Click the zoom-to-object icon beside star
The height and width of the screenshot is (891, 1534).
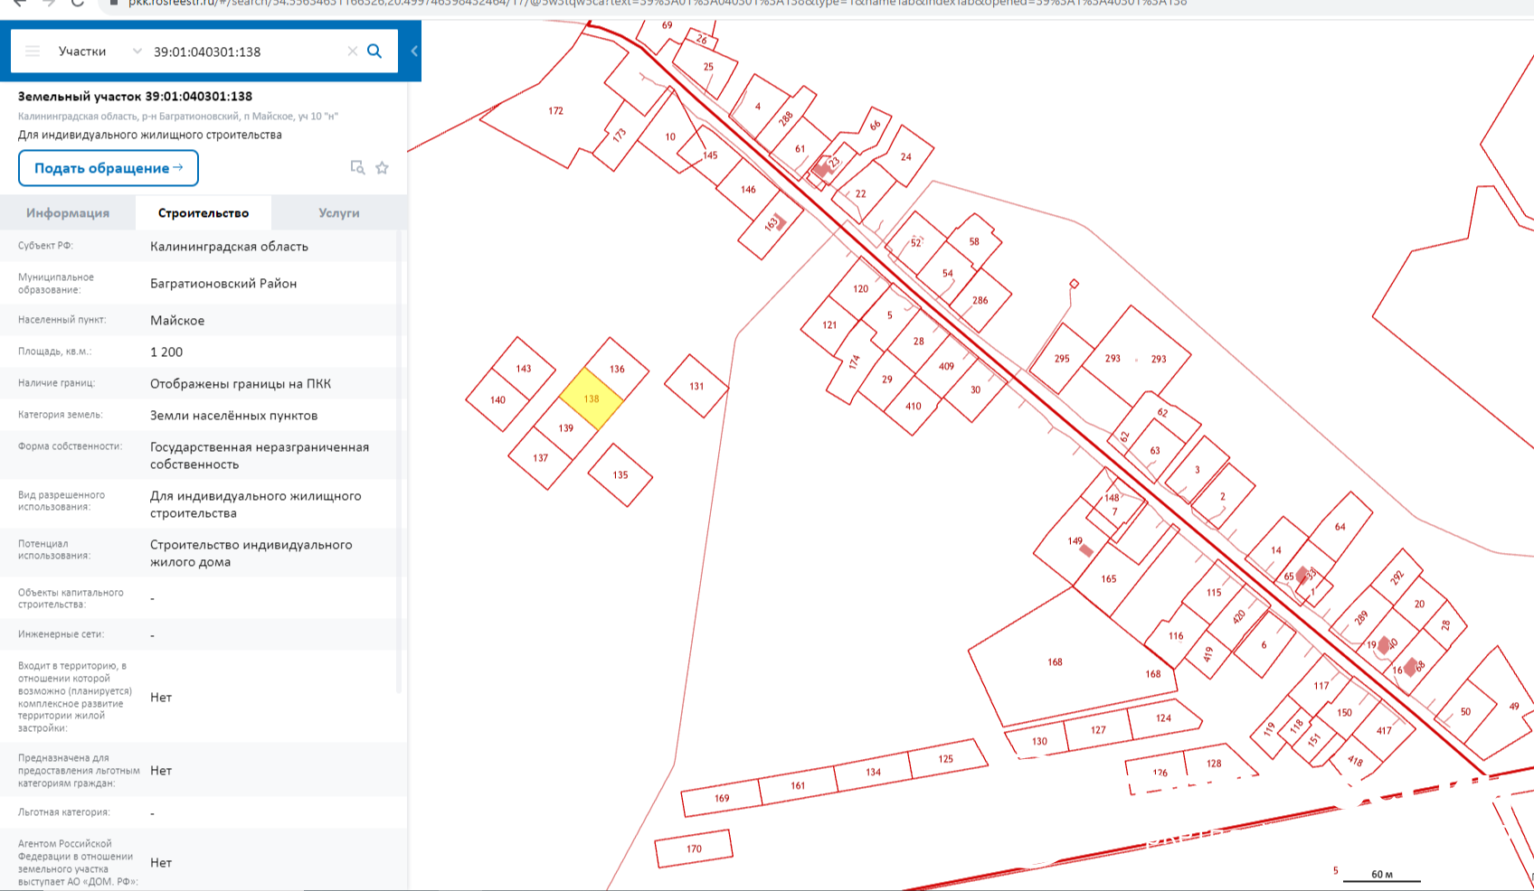pos(357,168)
